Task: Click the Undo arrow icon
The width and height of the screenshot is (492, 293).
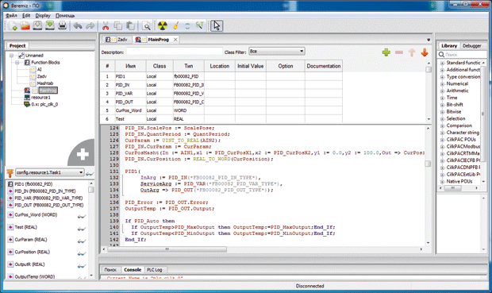Action: (78, 25)
